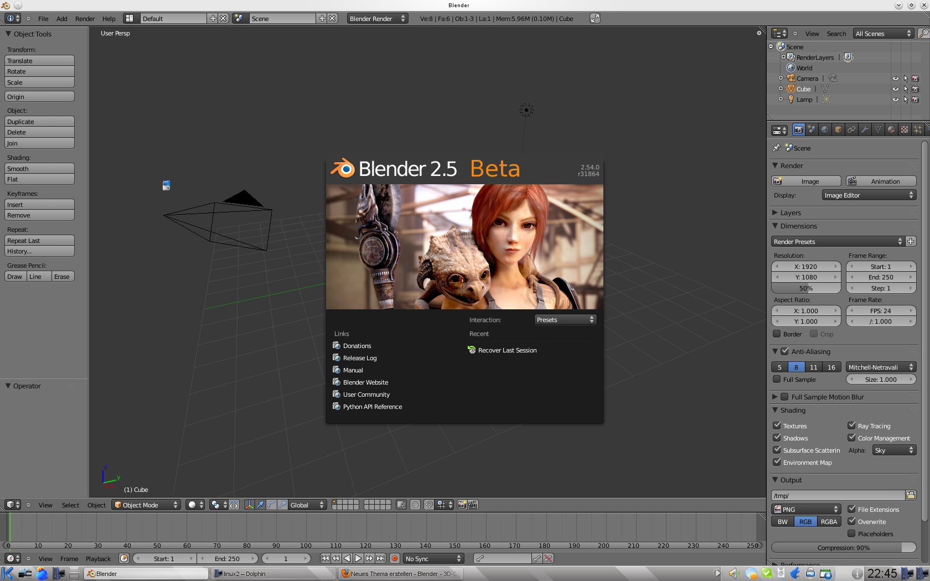Jump to the timeline end frame

(380, 559)
